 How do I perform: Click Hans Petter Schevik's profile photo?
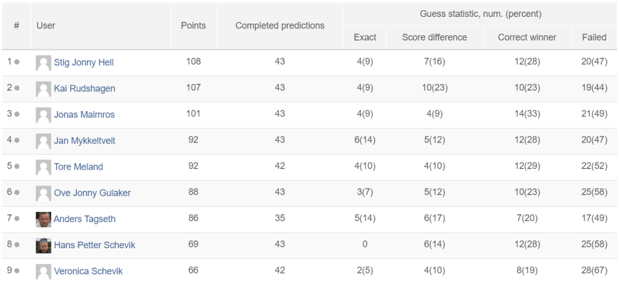44,245
